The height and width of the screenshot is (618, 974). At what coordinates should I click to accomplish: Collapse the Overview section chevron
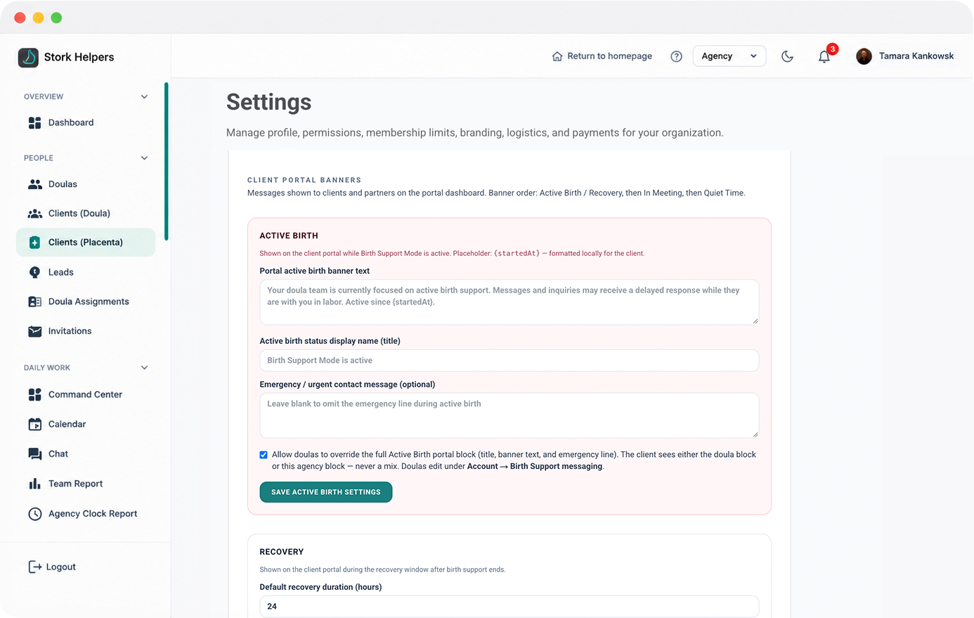(144, 96)
